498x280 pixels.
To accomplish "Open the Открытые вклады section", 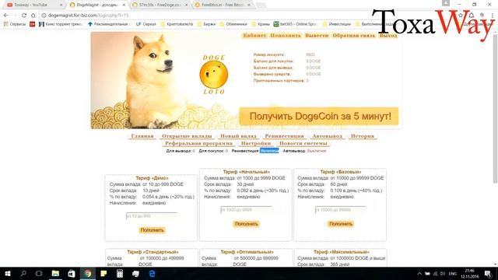I will 187,136.
